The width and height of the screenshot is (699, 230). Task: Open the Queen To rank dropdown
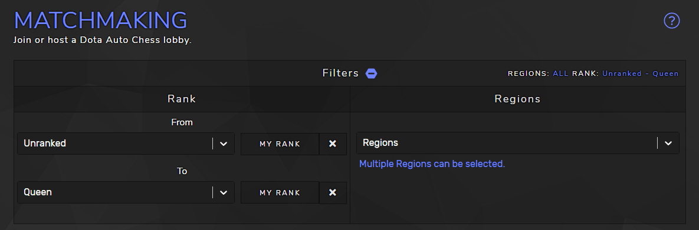tap(126, 192)
